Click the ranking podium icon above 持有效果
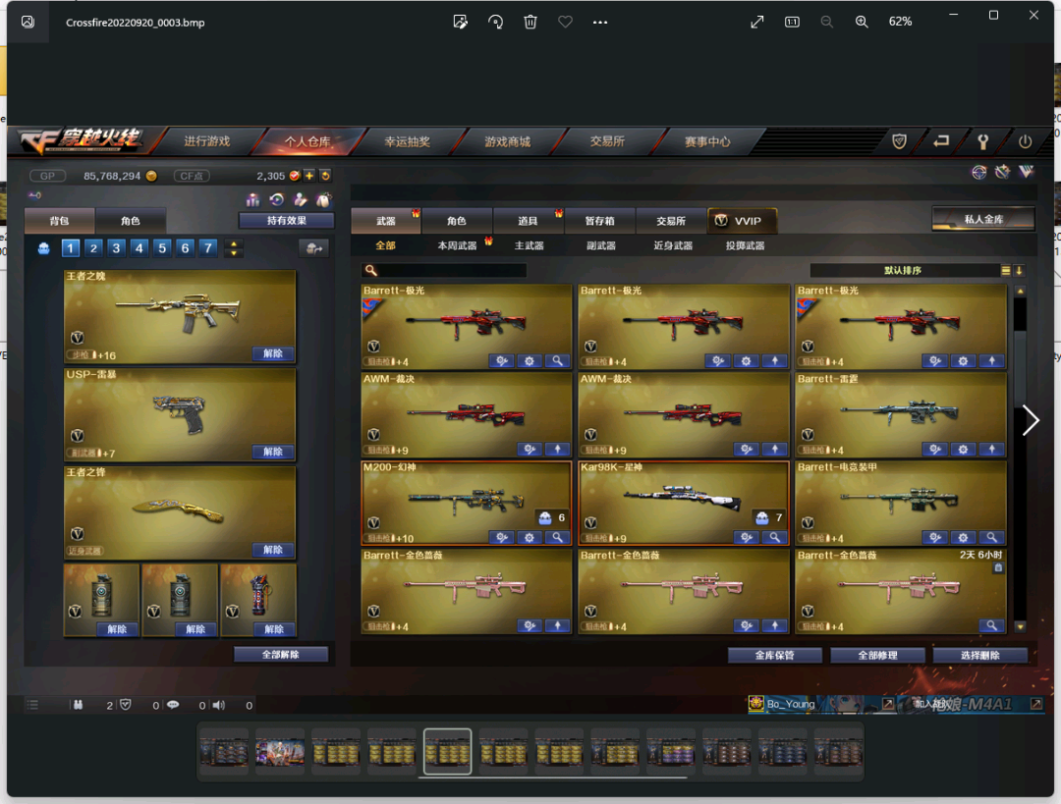Viewport: 1061px width, 804px height. (252, 199)
